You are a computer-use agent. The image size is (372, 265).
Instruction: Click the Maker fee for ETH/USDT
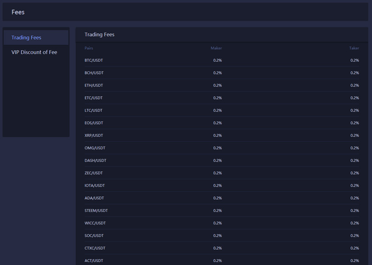(x=217, y=85)
